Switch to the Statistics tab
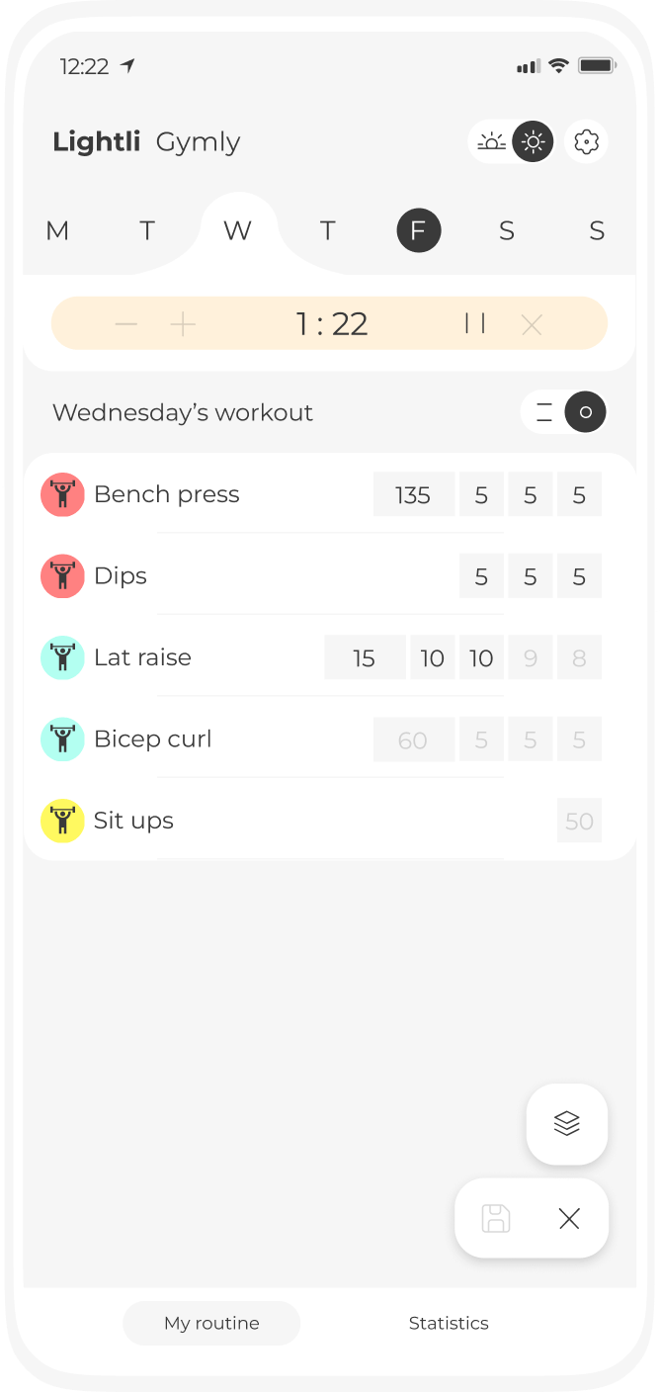660x1392 pixels. point(449,1323)
